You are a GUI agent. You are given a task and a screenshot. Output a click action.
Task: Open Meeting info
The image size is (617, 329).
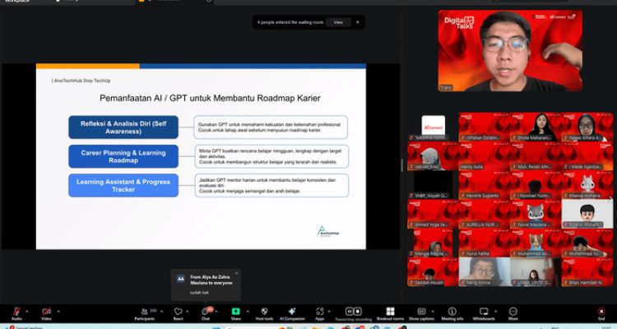[452, 313]
